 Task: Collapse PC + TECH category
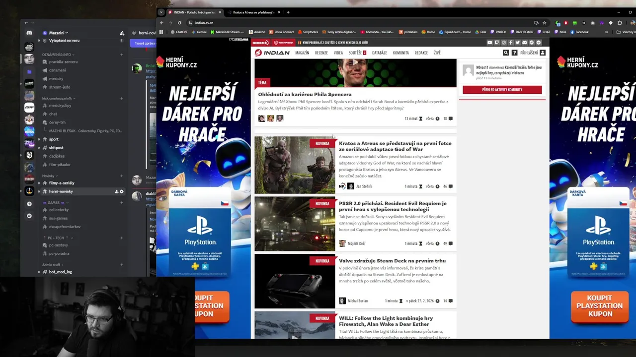coord(58,238)
